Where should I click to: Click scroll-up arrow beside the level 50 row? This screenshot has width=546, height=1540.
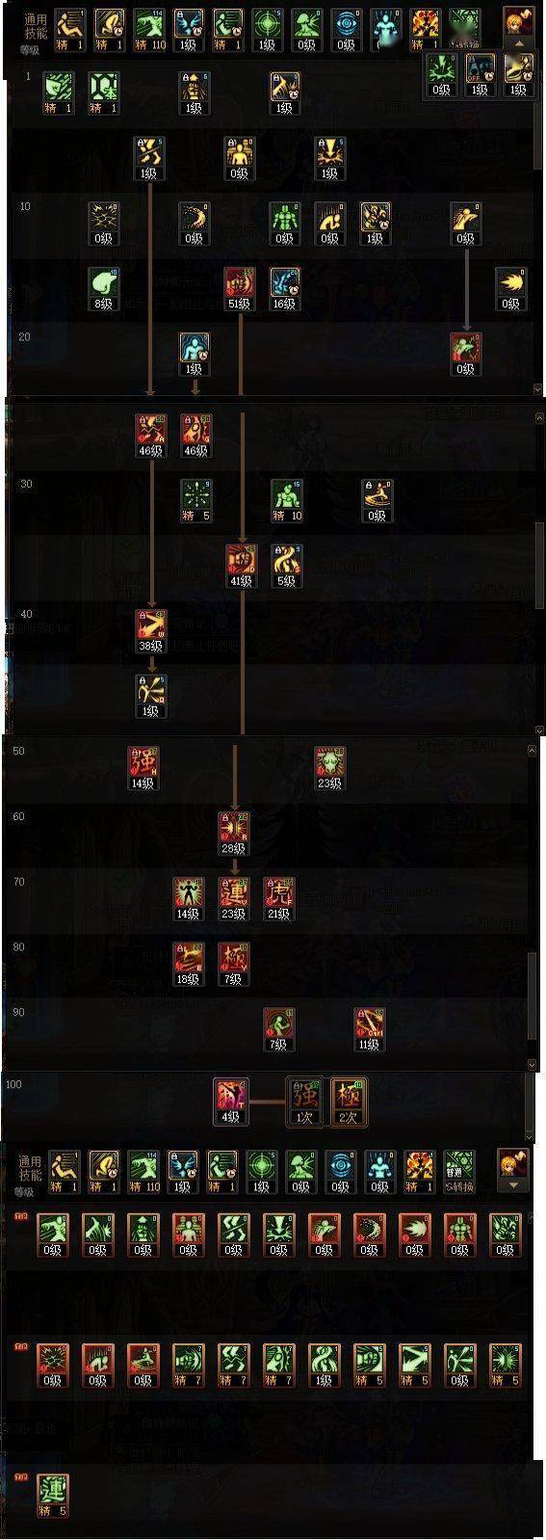(532, 750)
